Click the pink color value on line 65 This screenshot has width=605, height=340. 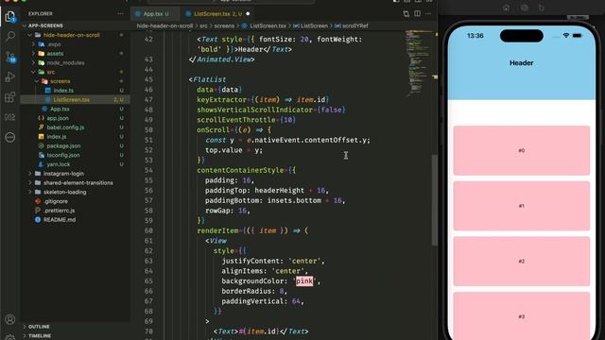click(304, 281)
